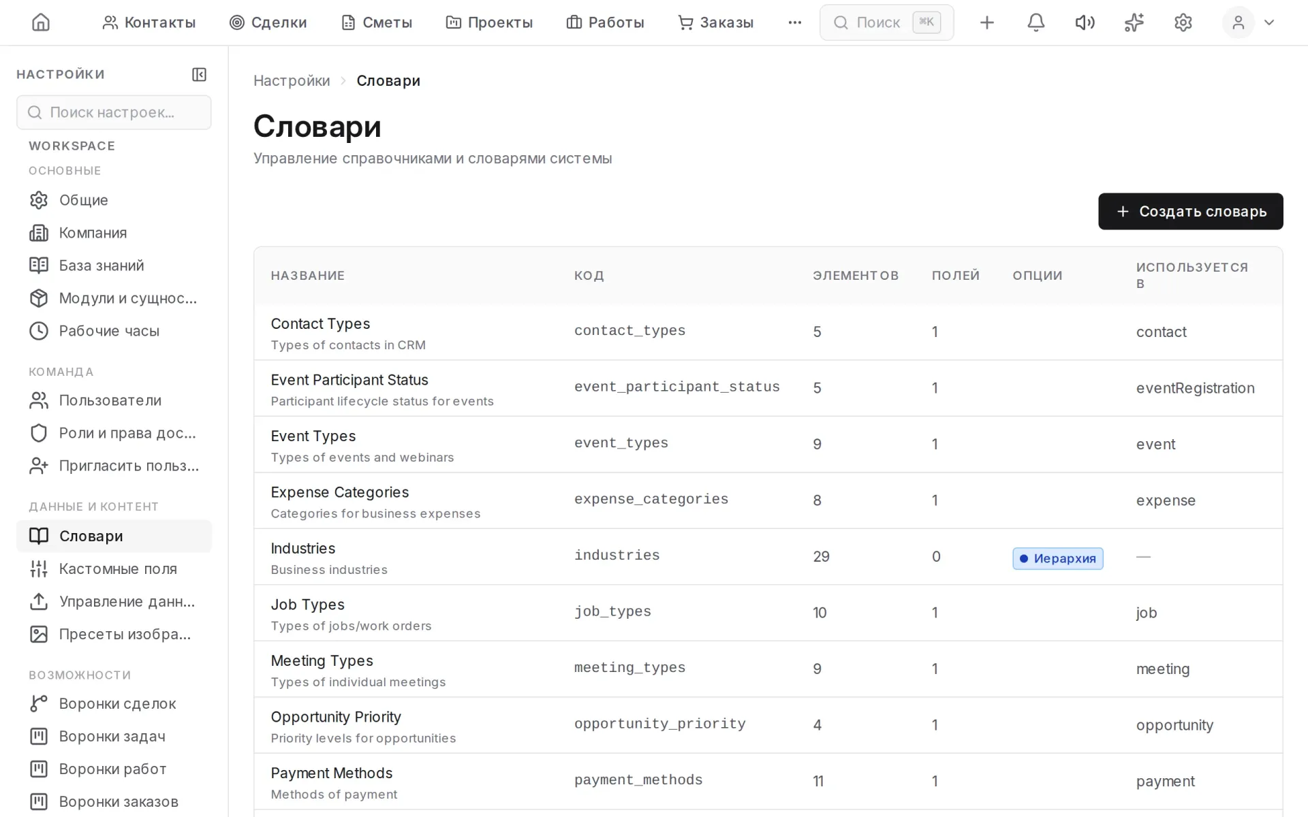Open Модули и сущности settings
This screenshot has width=1308, height=817.
114,298
